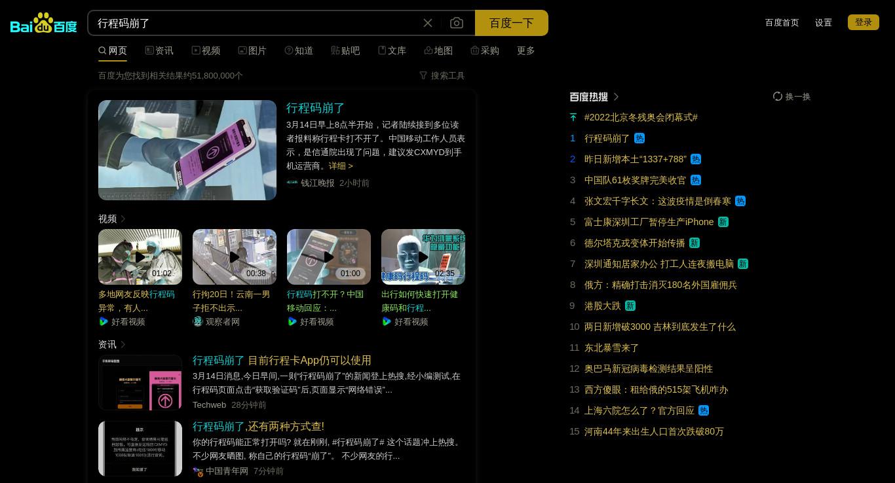Play the 00:38 video thumbnail

click(x=235, y=257)
